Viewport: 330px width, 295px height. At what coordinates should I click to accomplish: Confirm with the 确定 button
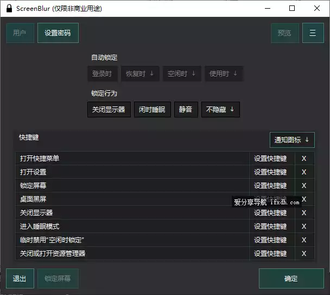pyautogui.click(x=291, y=278)
